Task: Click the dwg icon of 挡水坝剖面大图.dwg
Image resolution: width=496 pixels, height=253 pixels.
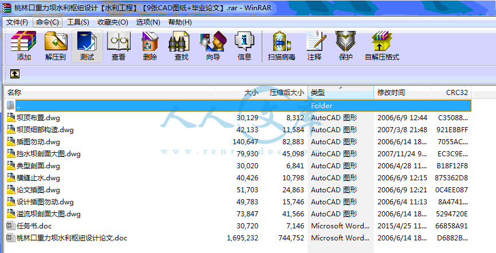Action: pyautogui.click(x=11, y=154)
